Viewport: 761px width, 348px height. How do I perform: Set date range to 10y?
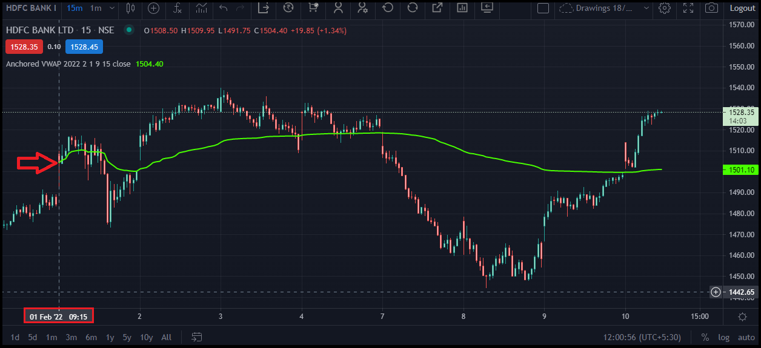146,337
